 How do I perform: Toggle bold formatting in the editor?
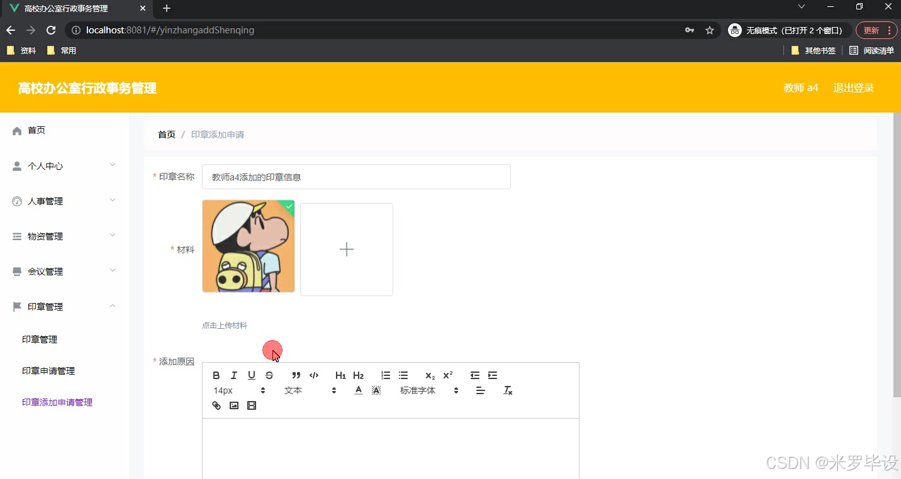(x=216, y=375)
